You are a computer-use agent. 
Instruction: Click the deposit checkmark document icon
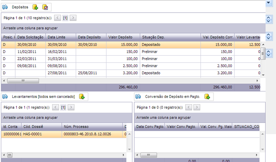click(x=45, y=7)
